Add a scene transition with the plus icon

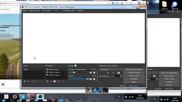coord(108,73)
